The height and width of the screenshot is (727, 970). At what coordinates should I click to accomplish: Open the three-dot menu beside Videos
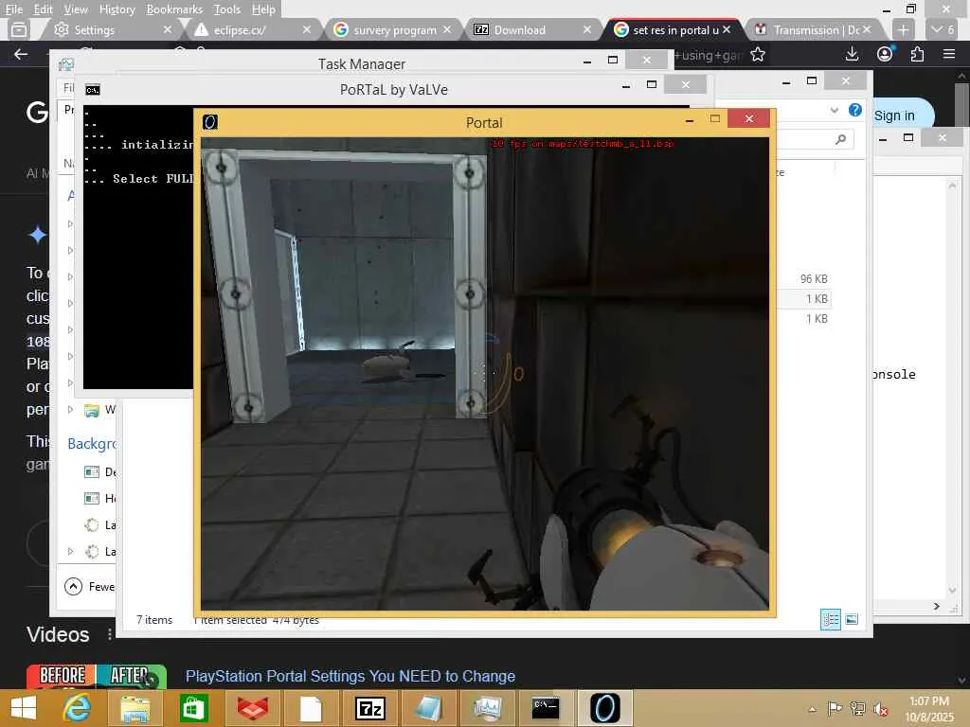(110, 634)
